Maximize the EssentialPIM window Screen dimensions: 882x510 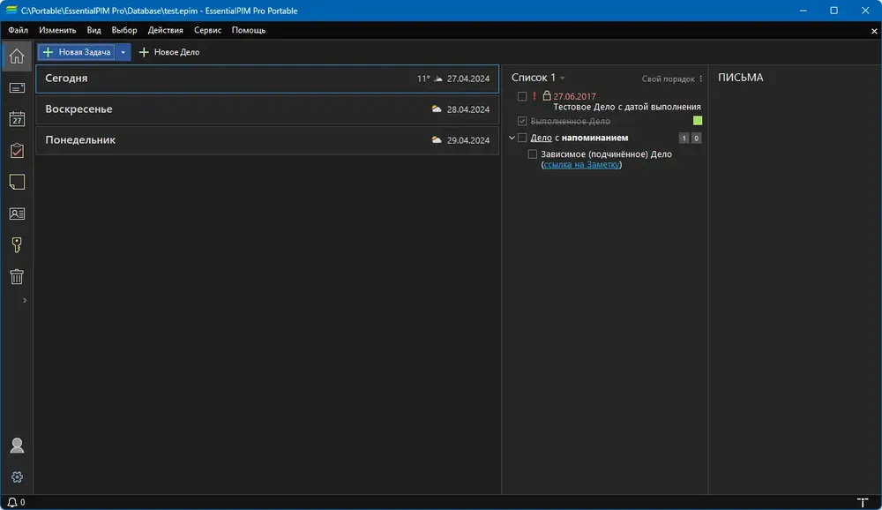pyautogui.click(x=834, y=10)
